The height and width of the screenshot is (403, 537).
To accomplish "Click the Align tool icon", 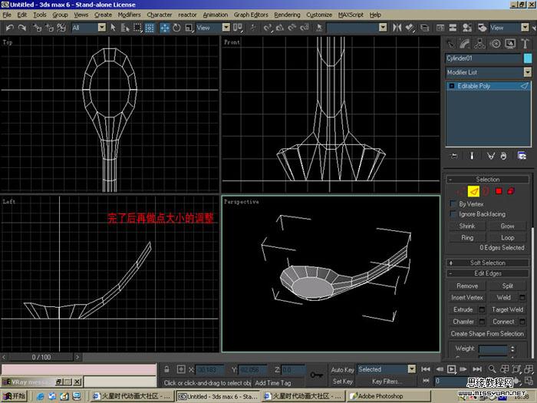I will click(410, 28).
